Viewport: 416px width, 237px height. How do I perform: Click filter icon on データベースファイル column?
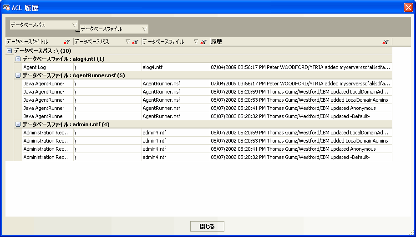pyautogui.click(x=203, y=42)
